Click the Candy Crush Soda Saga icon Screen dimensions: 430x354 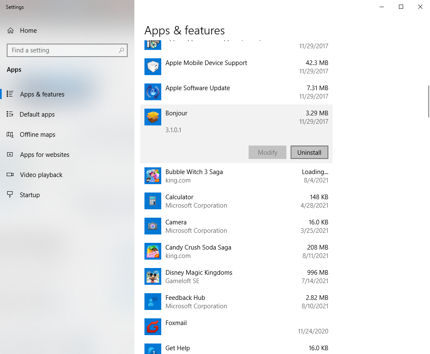(x=153, y=251)
